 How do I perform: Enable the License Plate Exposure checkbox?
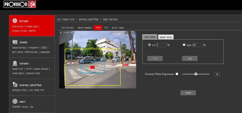(x=177, y=74)
